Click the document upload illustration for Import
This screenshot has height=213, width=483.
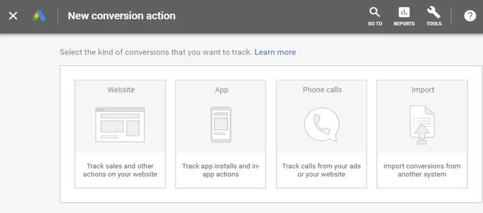point(422,125)
